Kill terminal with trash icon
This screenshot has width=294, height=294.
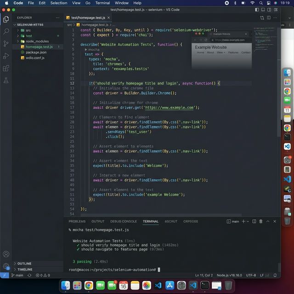pyautogui.click(x=261, y=221)
